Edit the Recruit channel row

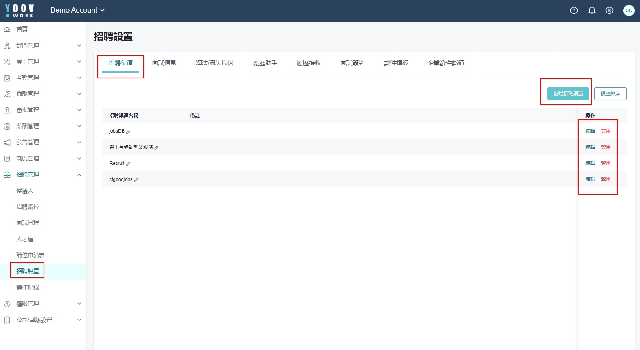(x=590, y=163)
